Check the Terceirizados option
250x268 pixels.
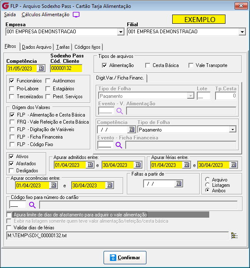click(12, 97)
